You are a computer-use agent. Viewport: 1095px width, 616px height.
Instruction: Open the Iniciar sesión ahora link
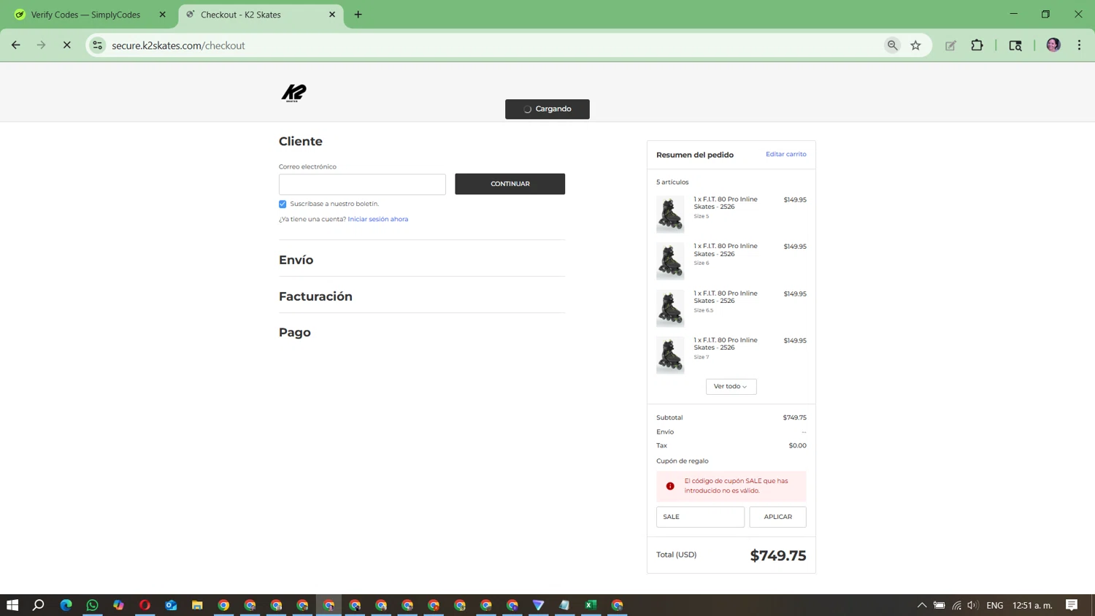coord(378,219)
